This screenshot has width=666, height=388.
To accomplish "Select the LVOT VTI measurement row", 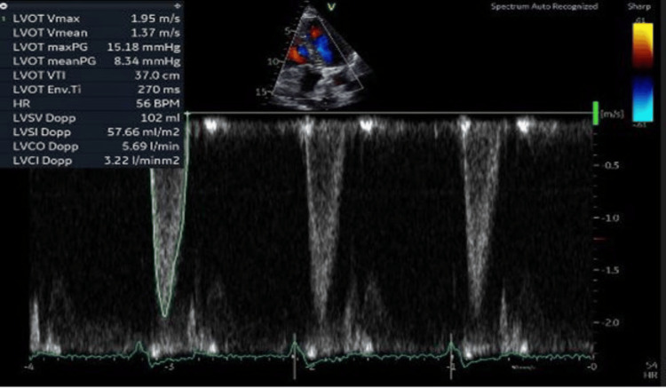I will click(91, 75).
